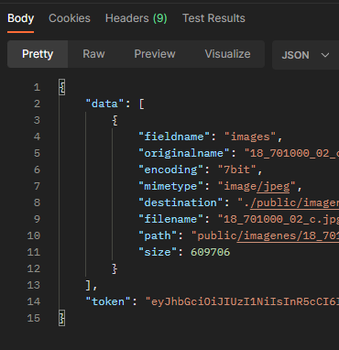Viewport: 339px width, 350px height.
Task: Open the public/imagenes destination link
Action: click(x=294, y=202)
